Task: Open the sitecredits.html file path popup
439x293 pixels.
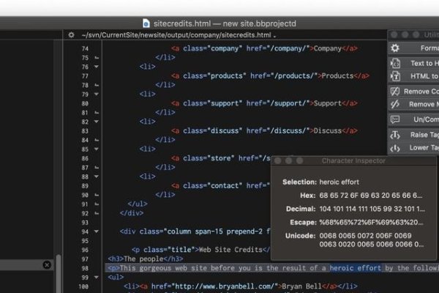Action: click(179, 34)
